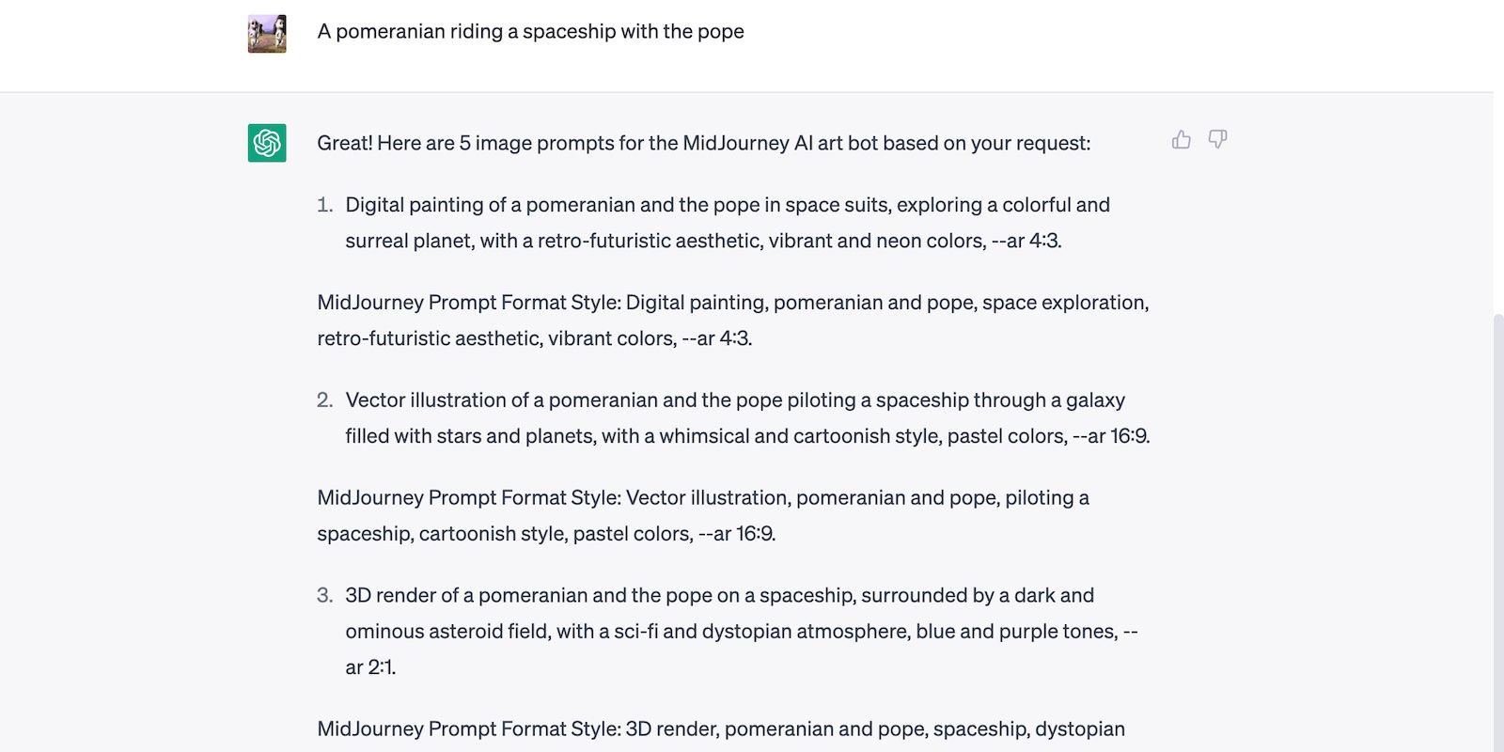The width and height of the screenshot is (1504, 752).
Task: Click the thumbs up icon beside the reply
Action: coord(1181,139)
